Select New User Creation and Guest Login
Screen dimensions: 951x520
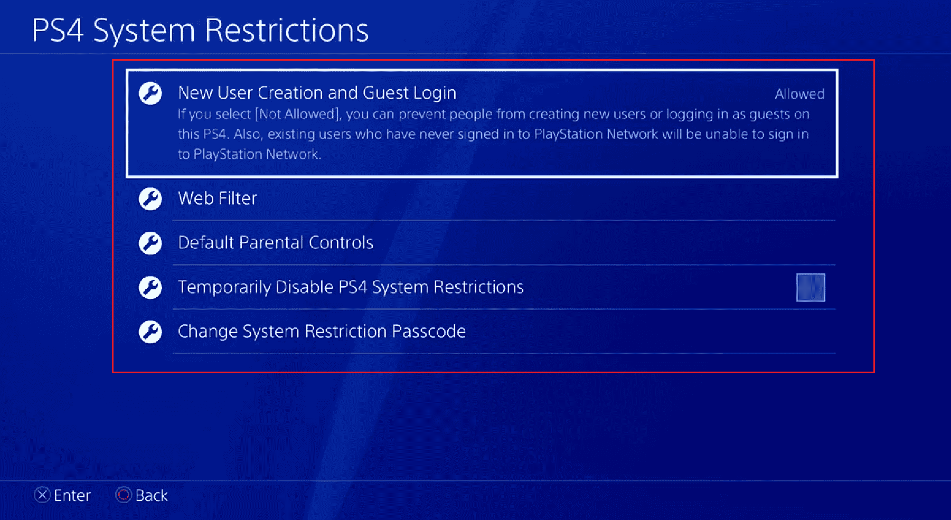pos(317,93)
